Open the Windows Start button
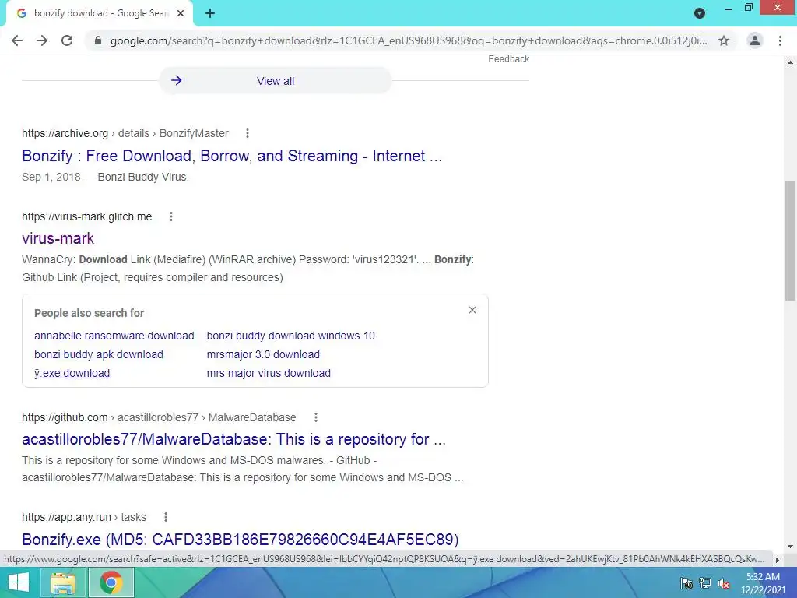This screenshot has width=797, height=598. [19, 582]
